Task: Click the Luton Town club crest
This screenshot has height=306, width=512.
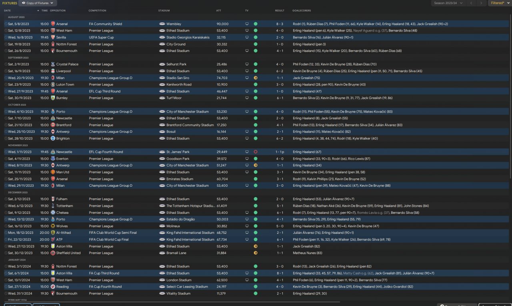Action: click(53, 85)
